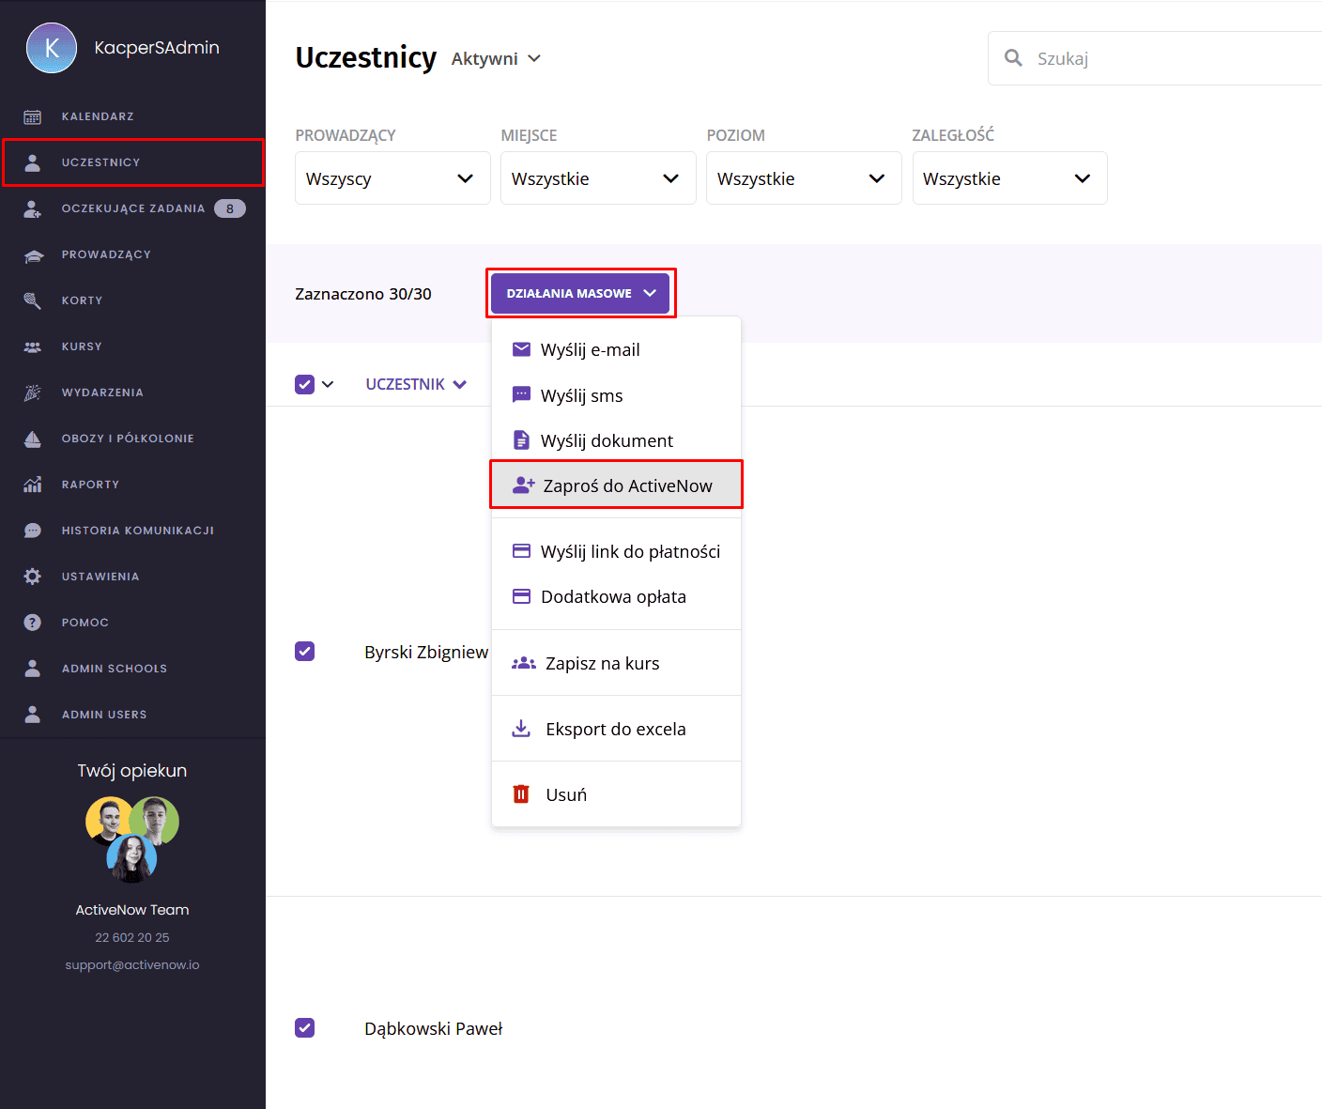Click the Admin Users person icon
This screenshot has width=1322, height=1109.
coord(32,715)
